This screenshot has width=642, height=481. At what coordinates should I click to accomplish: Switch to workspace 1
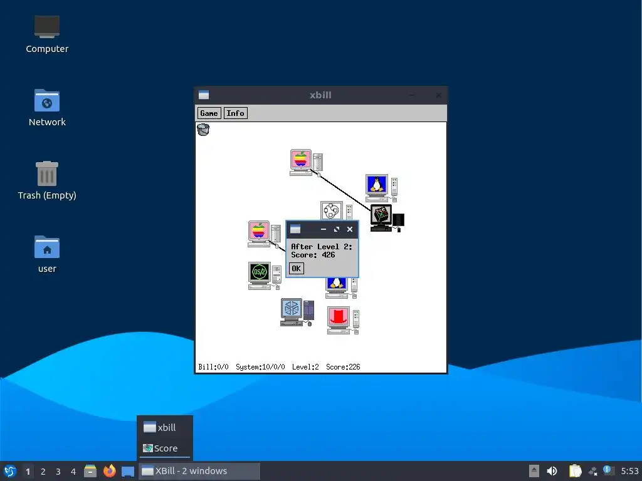click(28, 472)
